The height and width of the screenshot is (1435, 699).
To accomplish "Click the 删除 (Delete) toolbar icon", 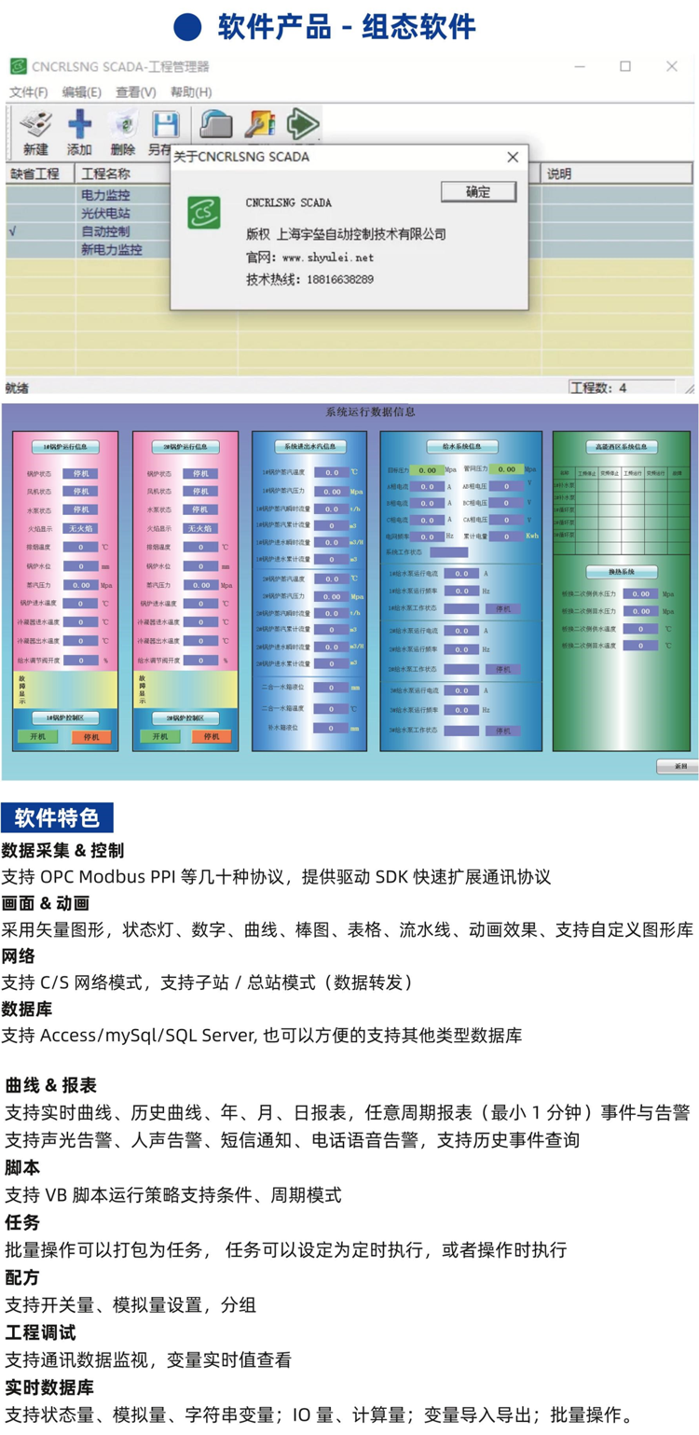I will [x=123, y=124].
